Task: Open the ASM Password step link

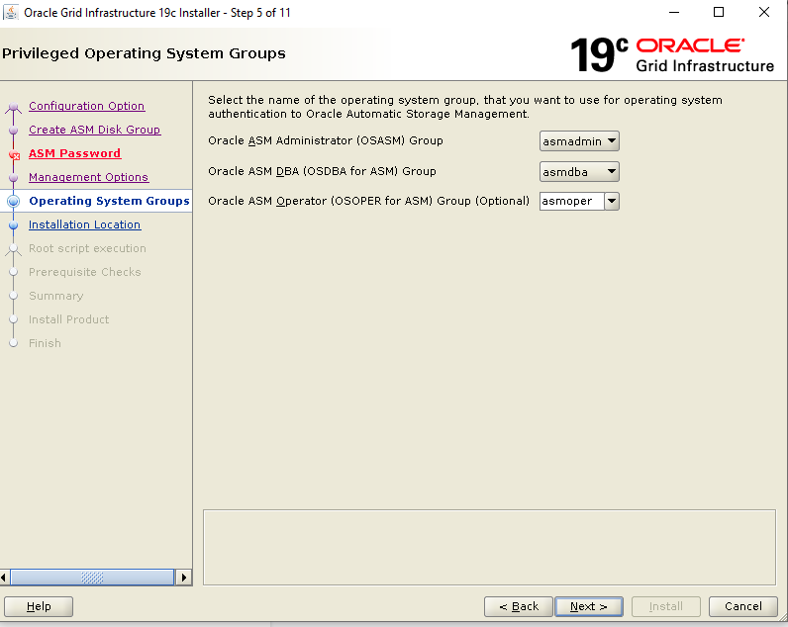Action: 74,153
